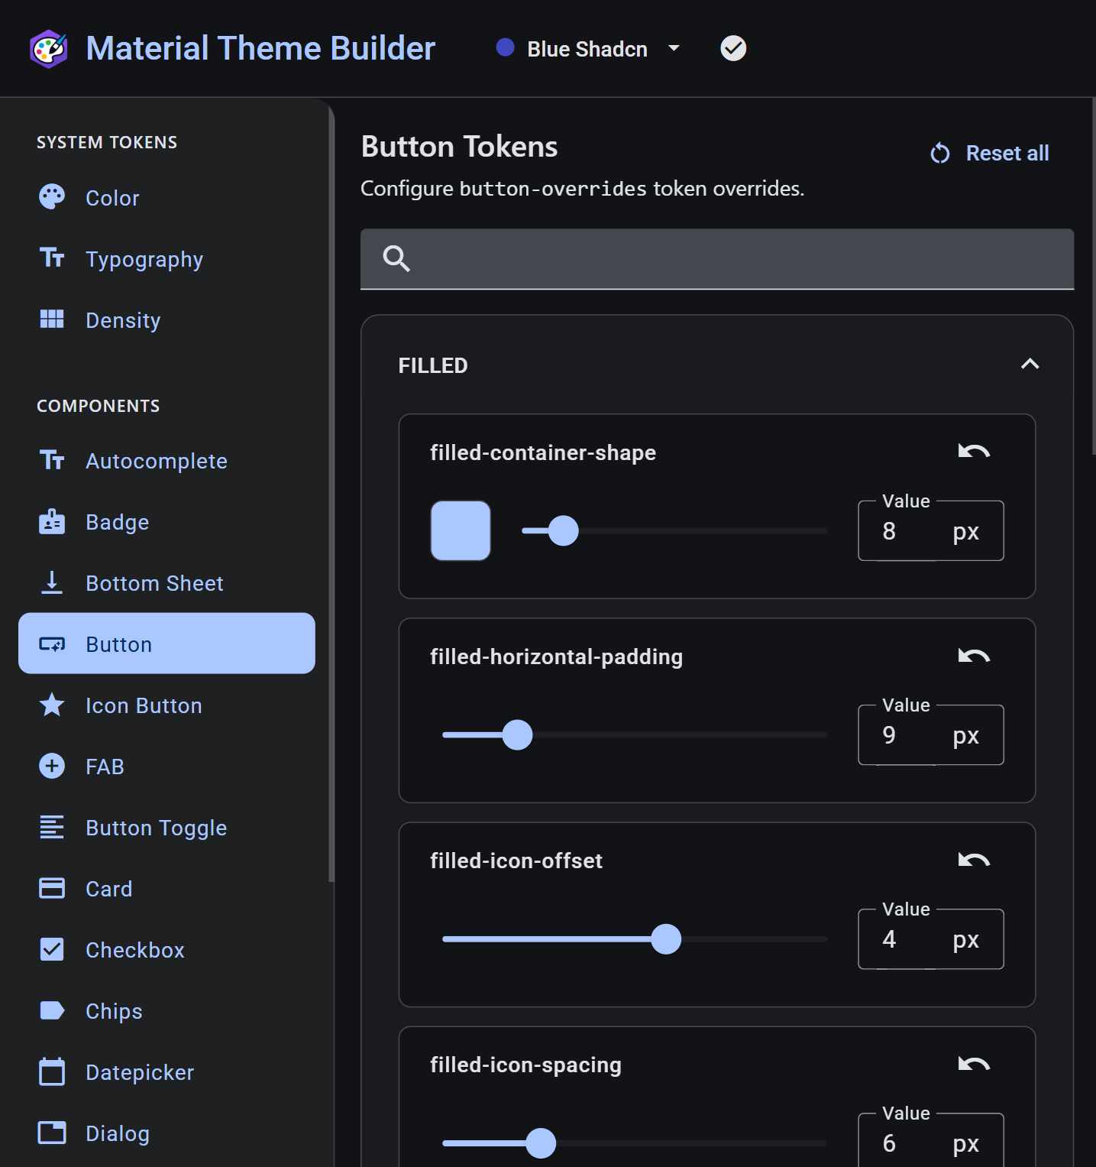Click the Card icon in sidebar
Image resolution: width=1096 pixels, height=1167 pixels.
[52, 888]
